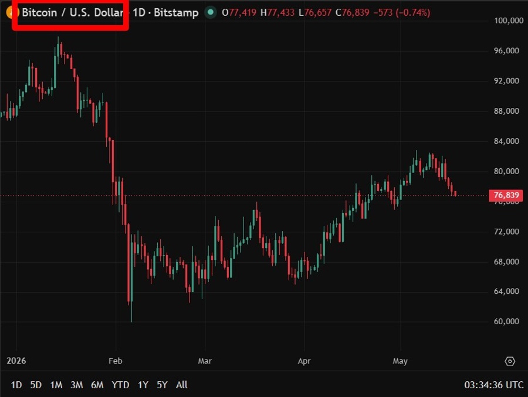Click the 88,000 price axis label
This screenshot has width=528, height=397.
(x=506, y=111)
